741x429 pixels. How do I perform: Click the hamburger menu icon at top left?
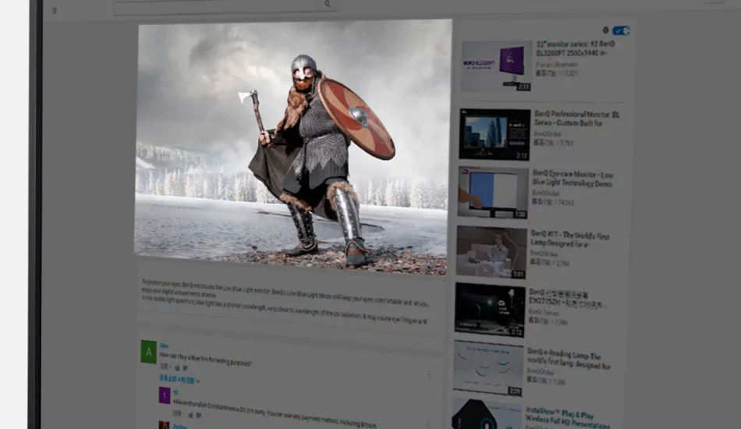54,10
